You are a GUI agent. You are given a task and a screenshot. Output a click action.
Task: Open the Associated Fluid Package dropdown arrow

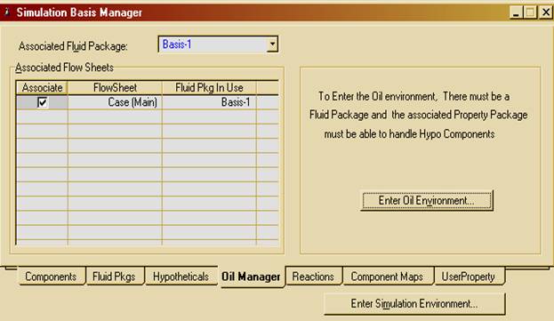pos(272,44)
